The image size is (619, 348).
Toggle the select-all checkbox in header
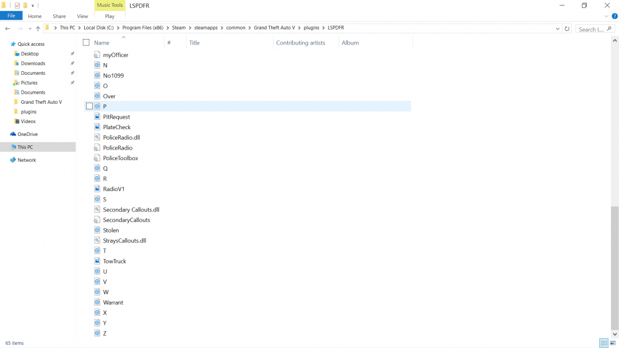click(86, 42)
